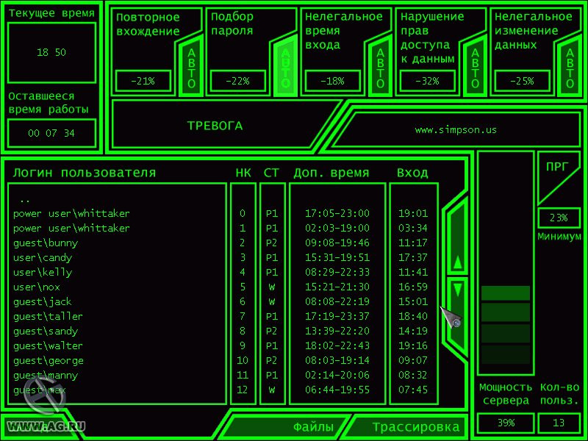
Task: Click the 23% Минимум value box
Action: click(x=559, y=218)
